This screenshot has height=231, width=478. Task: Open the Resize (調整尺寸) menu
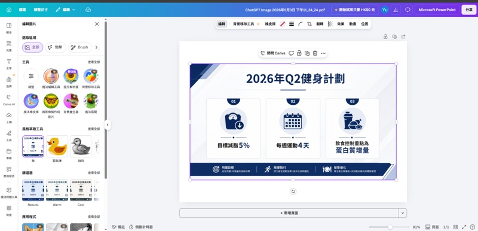(41, 10)
